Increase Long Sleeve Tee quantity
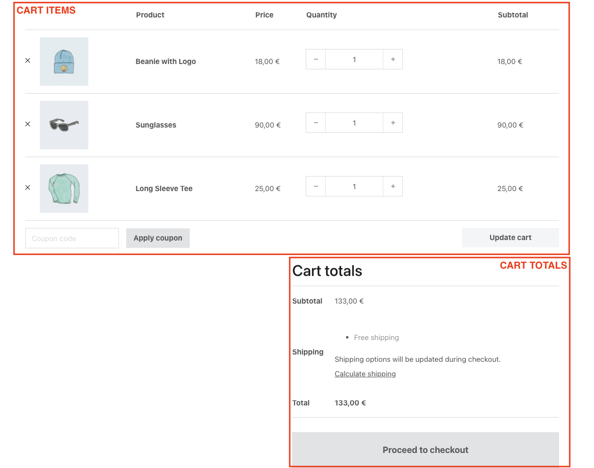This screenshot has width=594, height=468. (393, 186)
